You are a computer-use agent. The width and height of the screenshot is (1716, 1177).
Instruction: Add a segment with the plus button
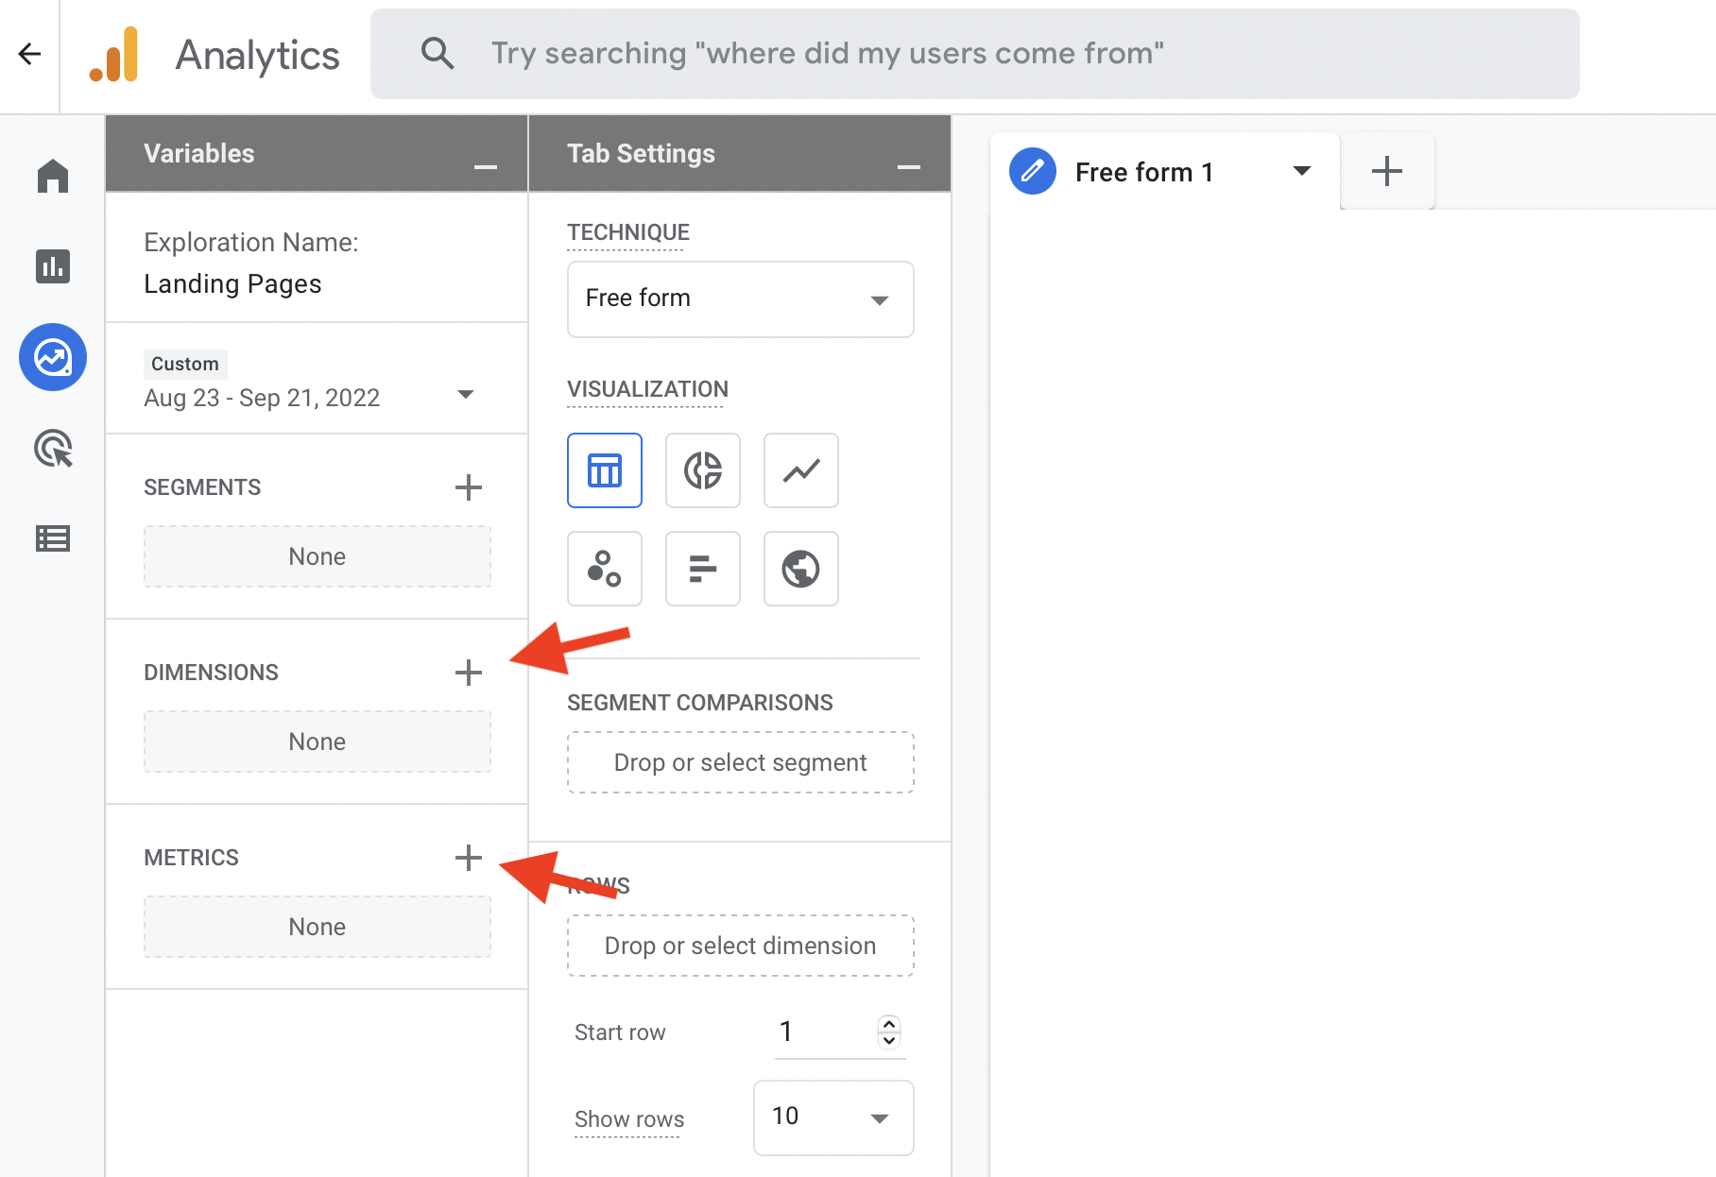point(468,486)
